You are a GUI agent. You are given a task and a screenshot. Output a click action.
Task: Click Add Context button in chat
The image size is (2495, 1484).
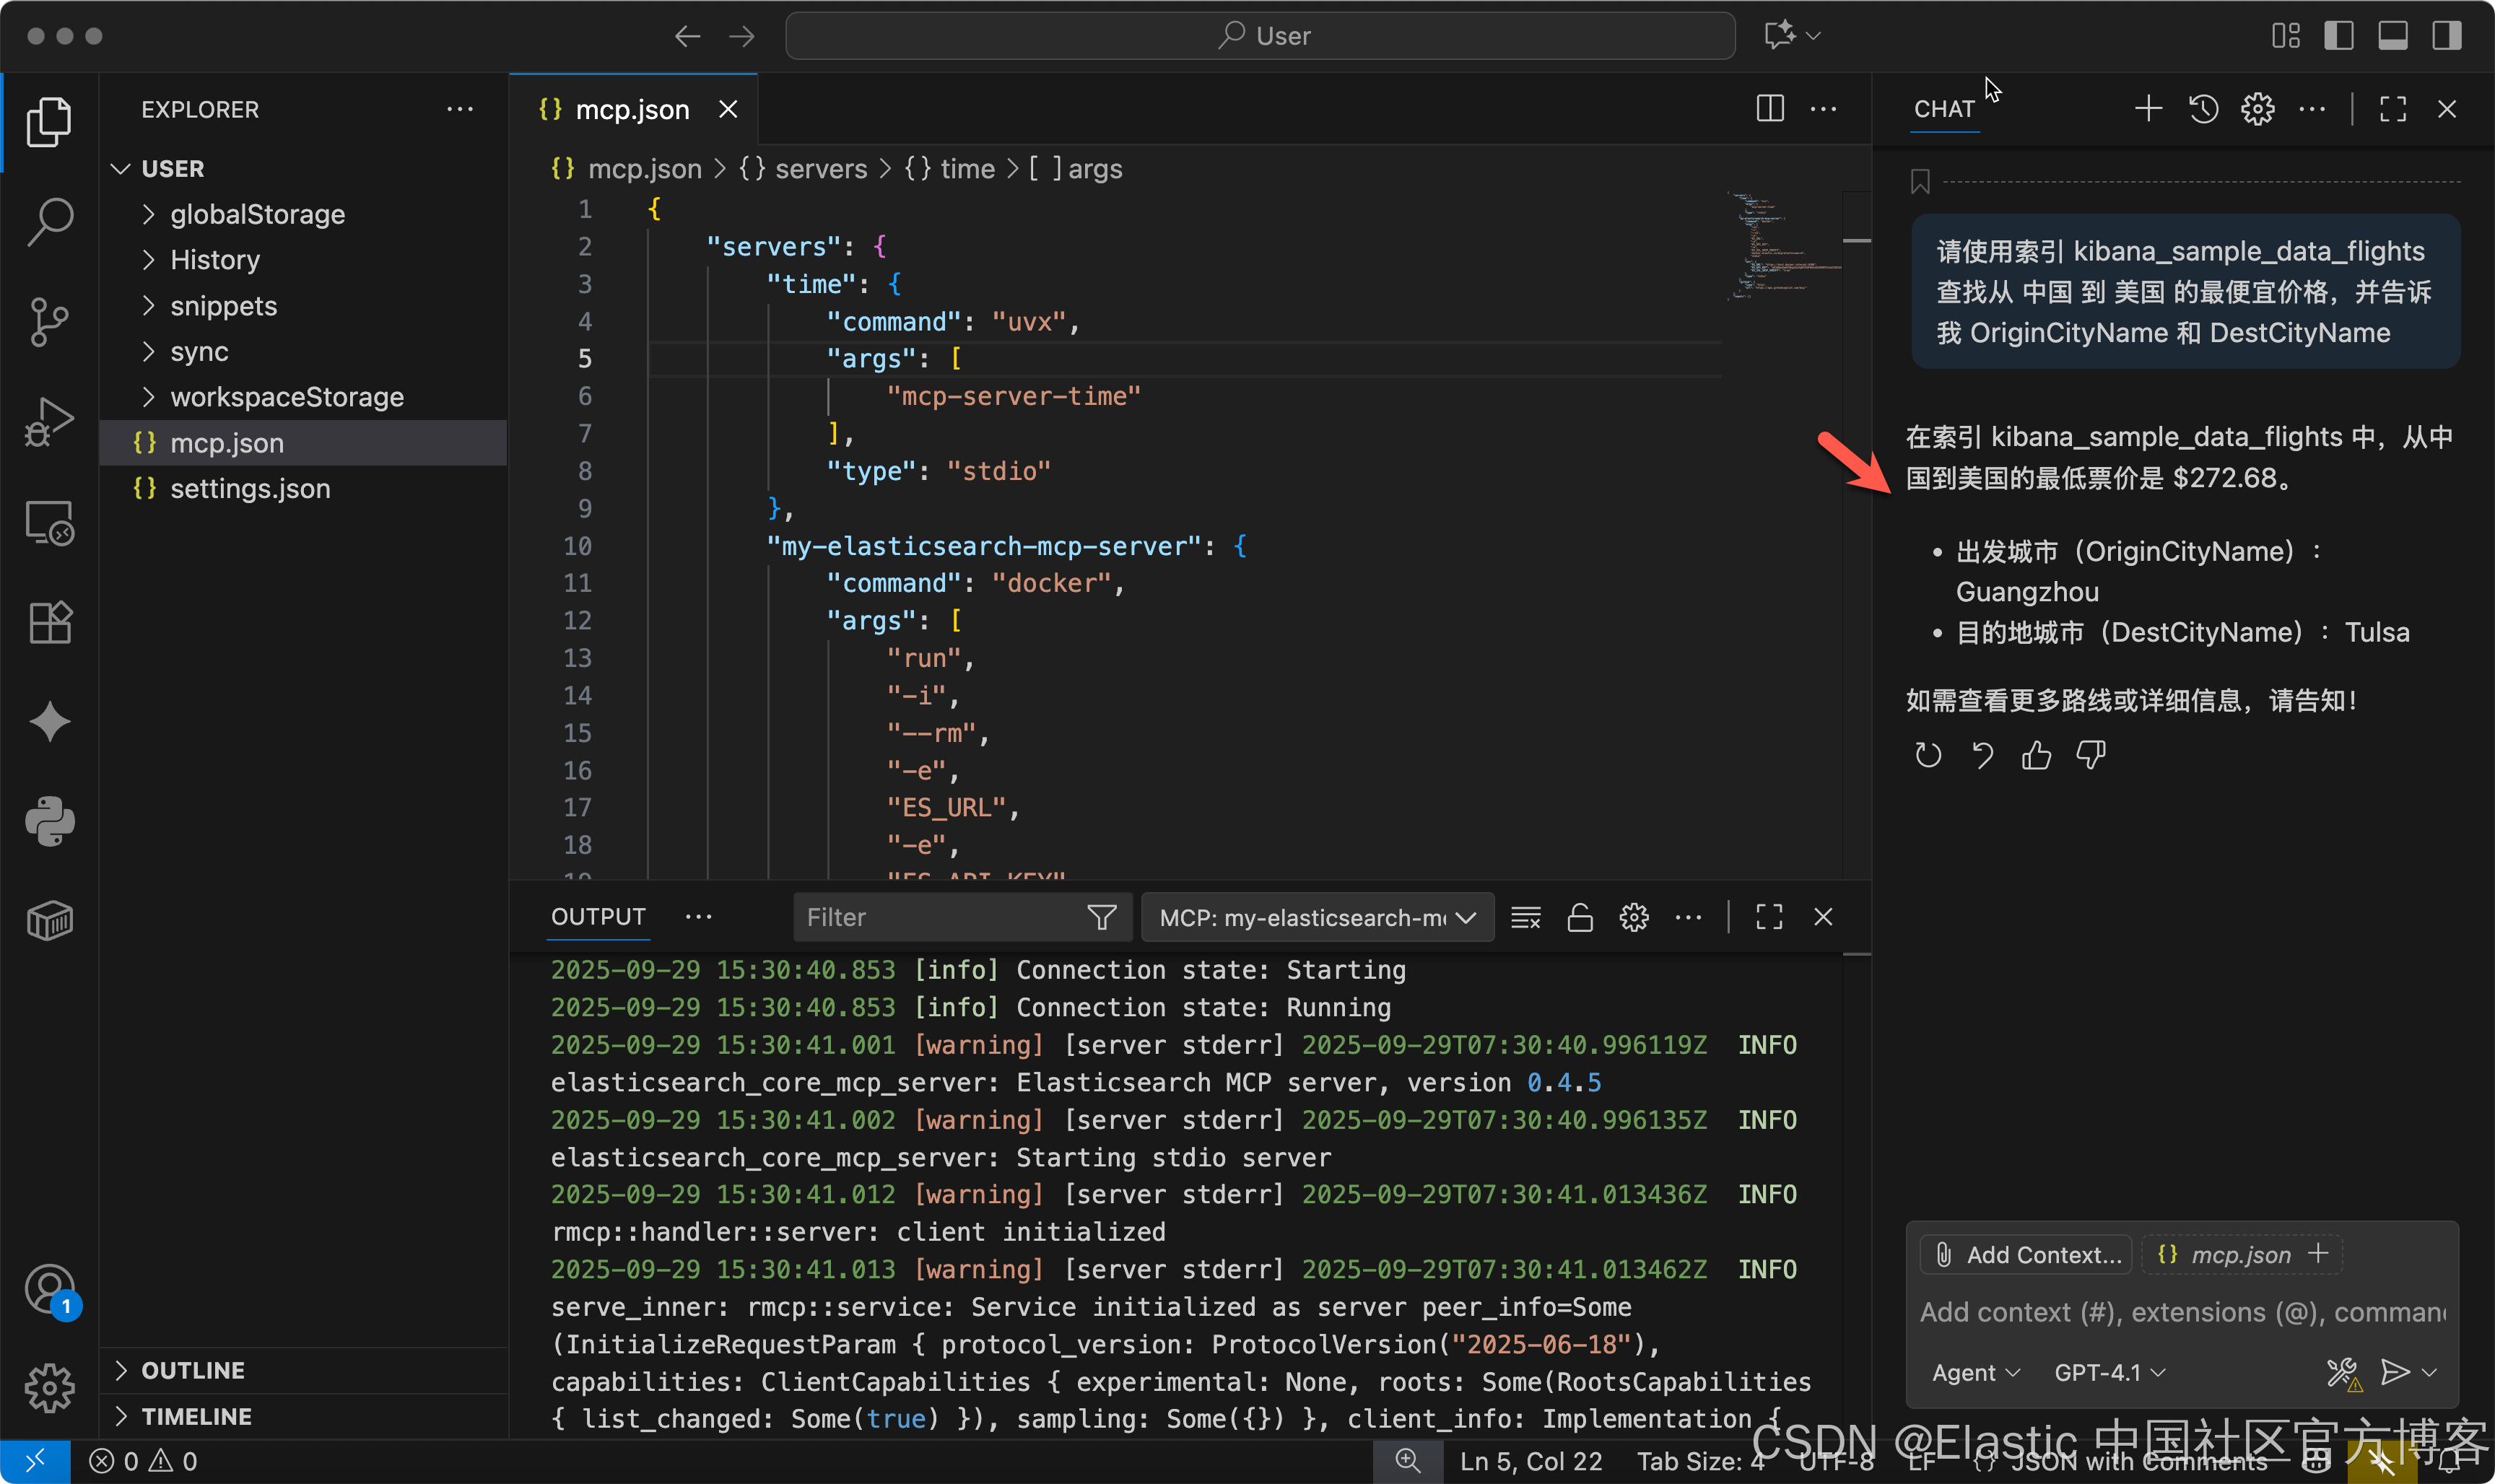[x=2027, y=1255]
